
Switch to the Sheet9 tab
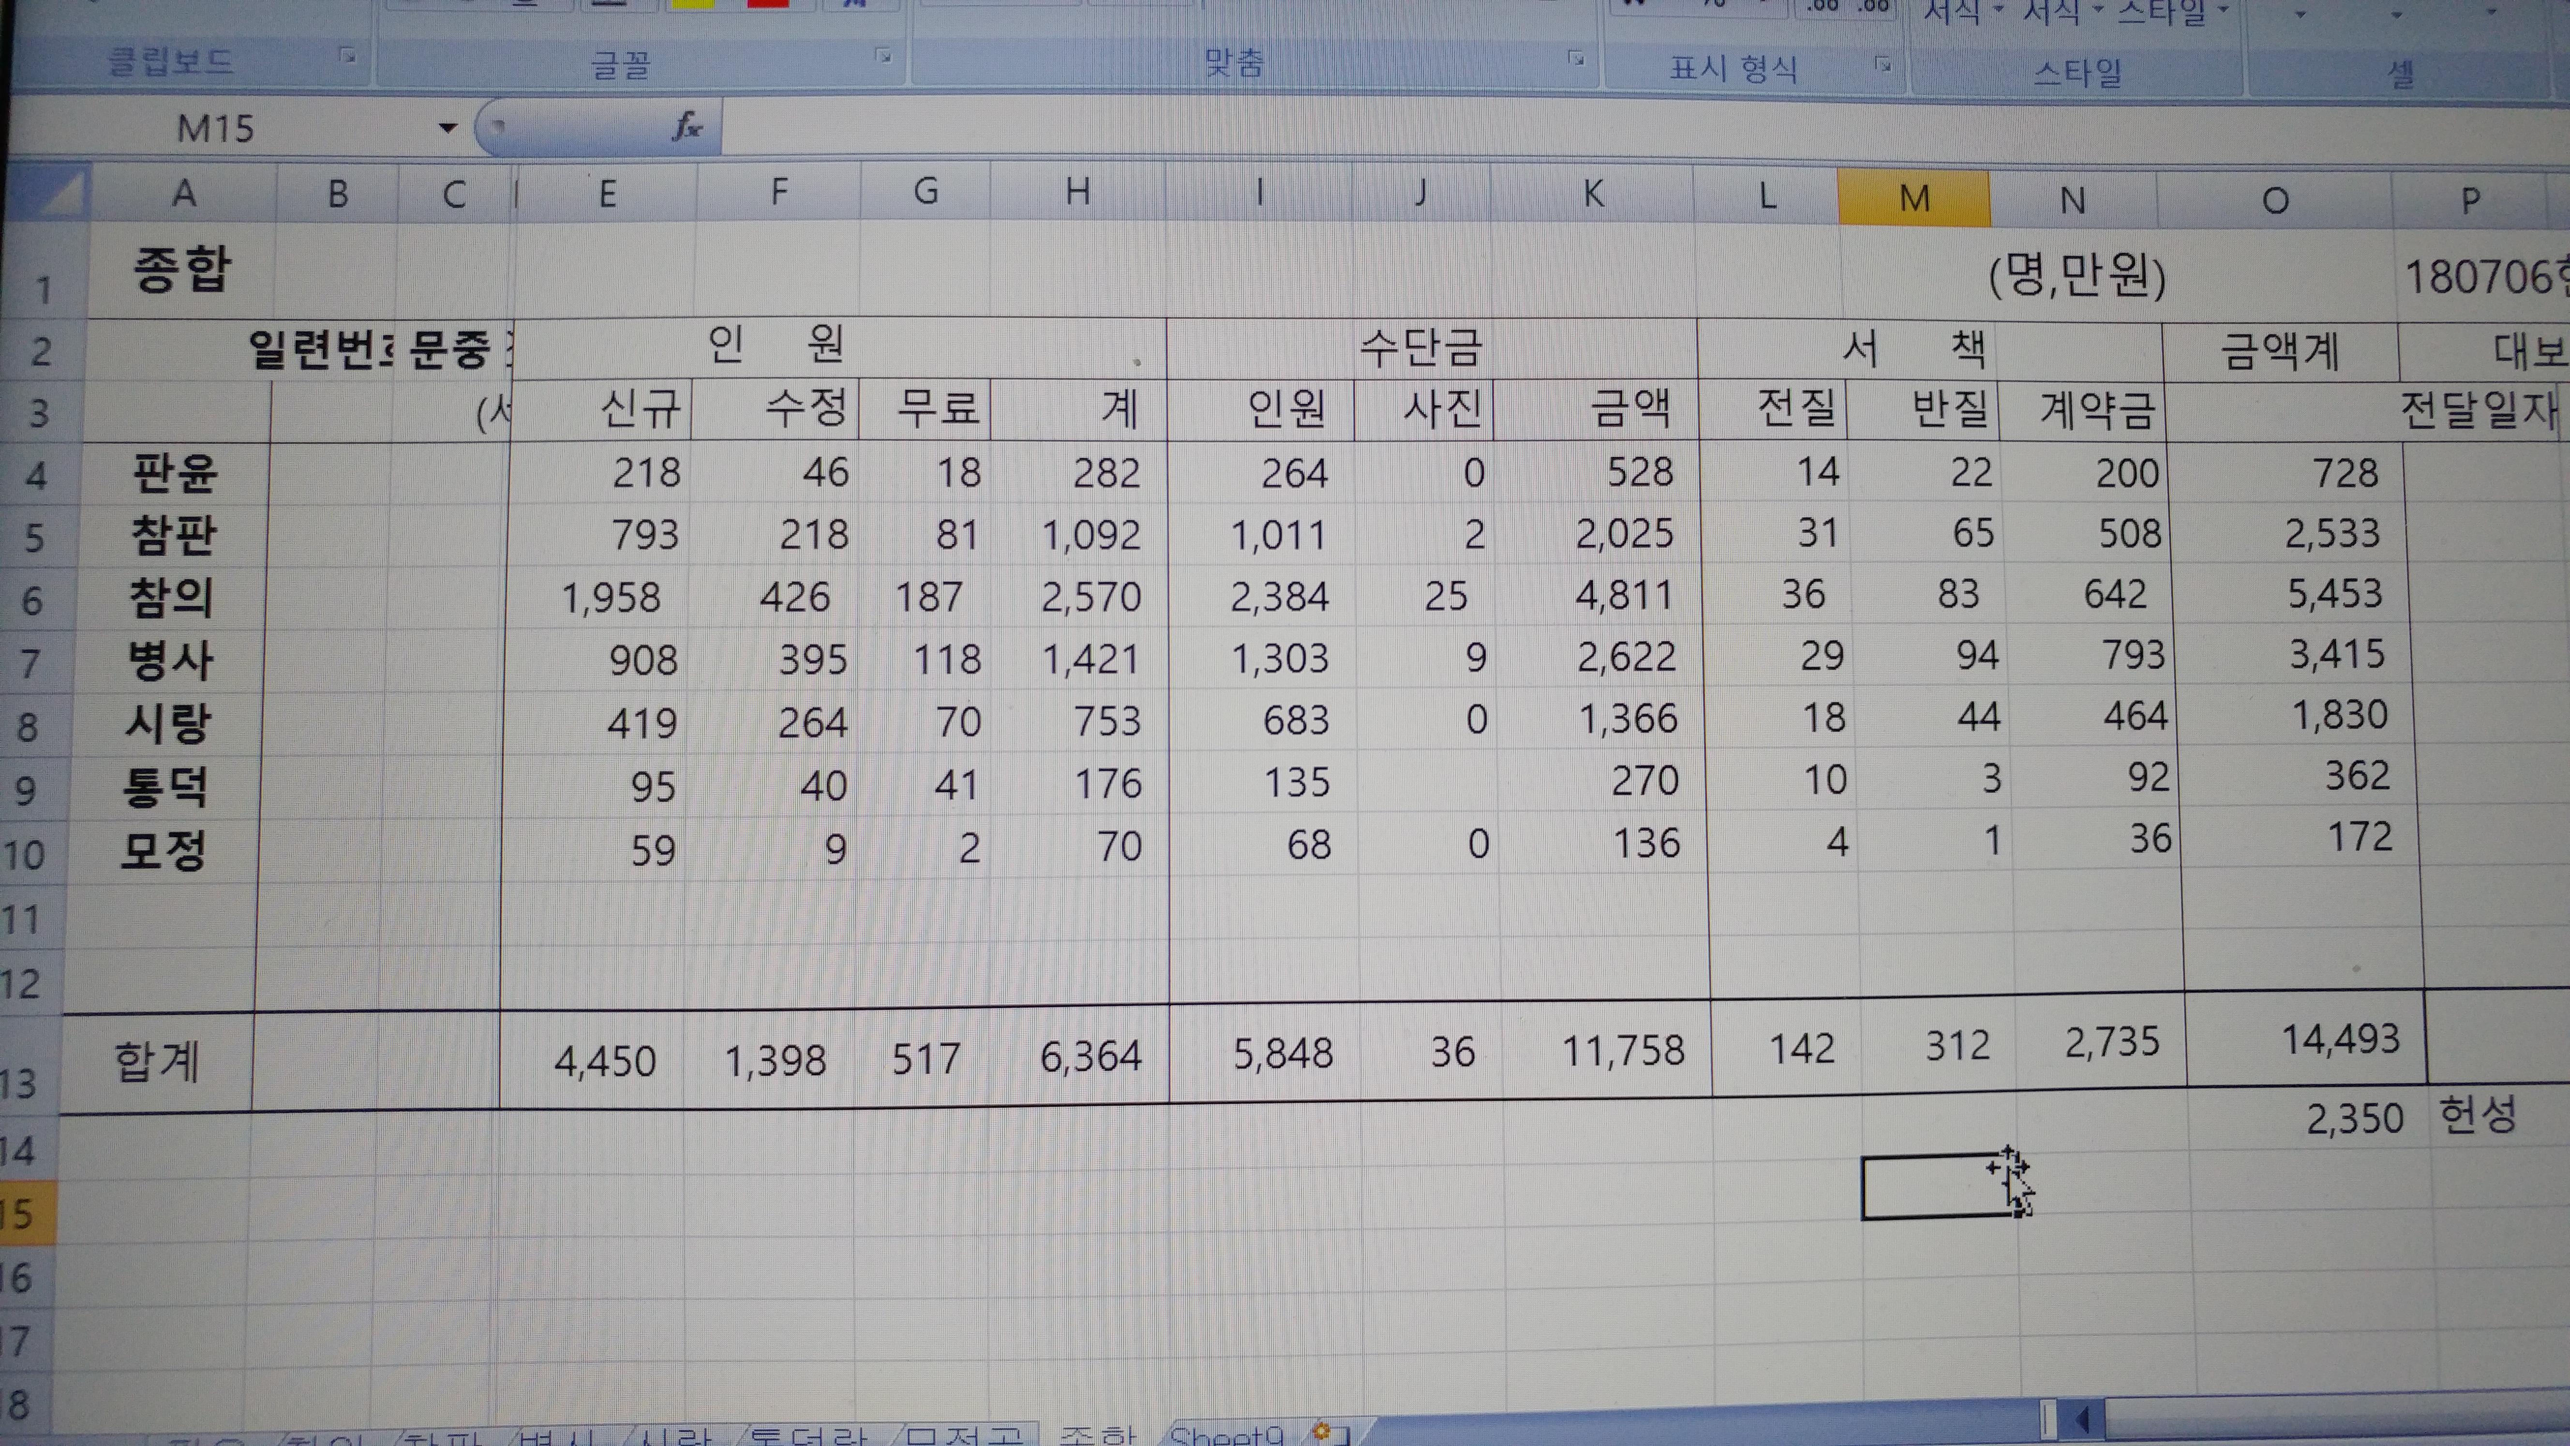1226,1435
